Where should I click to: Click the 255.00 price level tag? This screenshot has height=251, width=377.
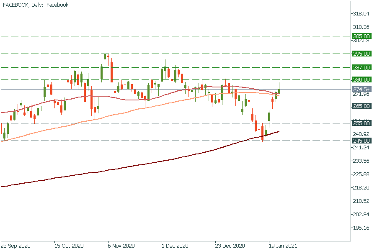(361, 123)
